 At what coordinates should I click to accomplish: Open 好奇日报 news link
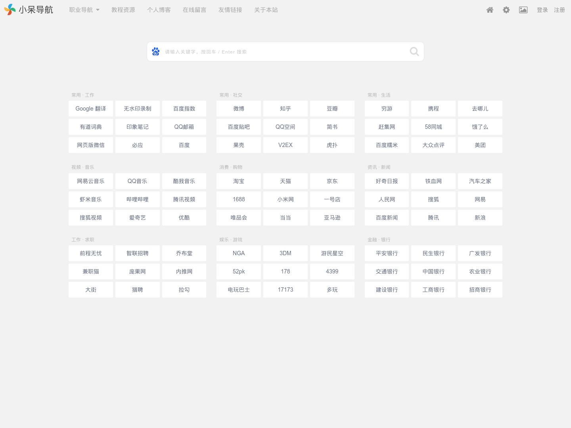pos(387,181)
